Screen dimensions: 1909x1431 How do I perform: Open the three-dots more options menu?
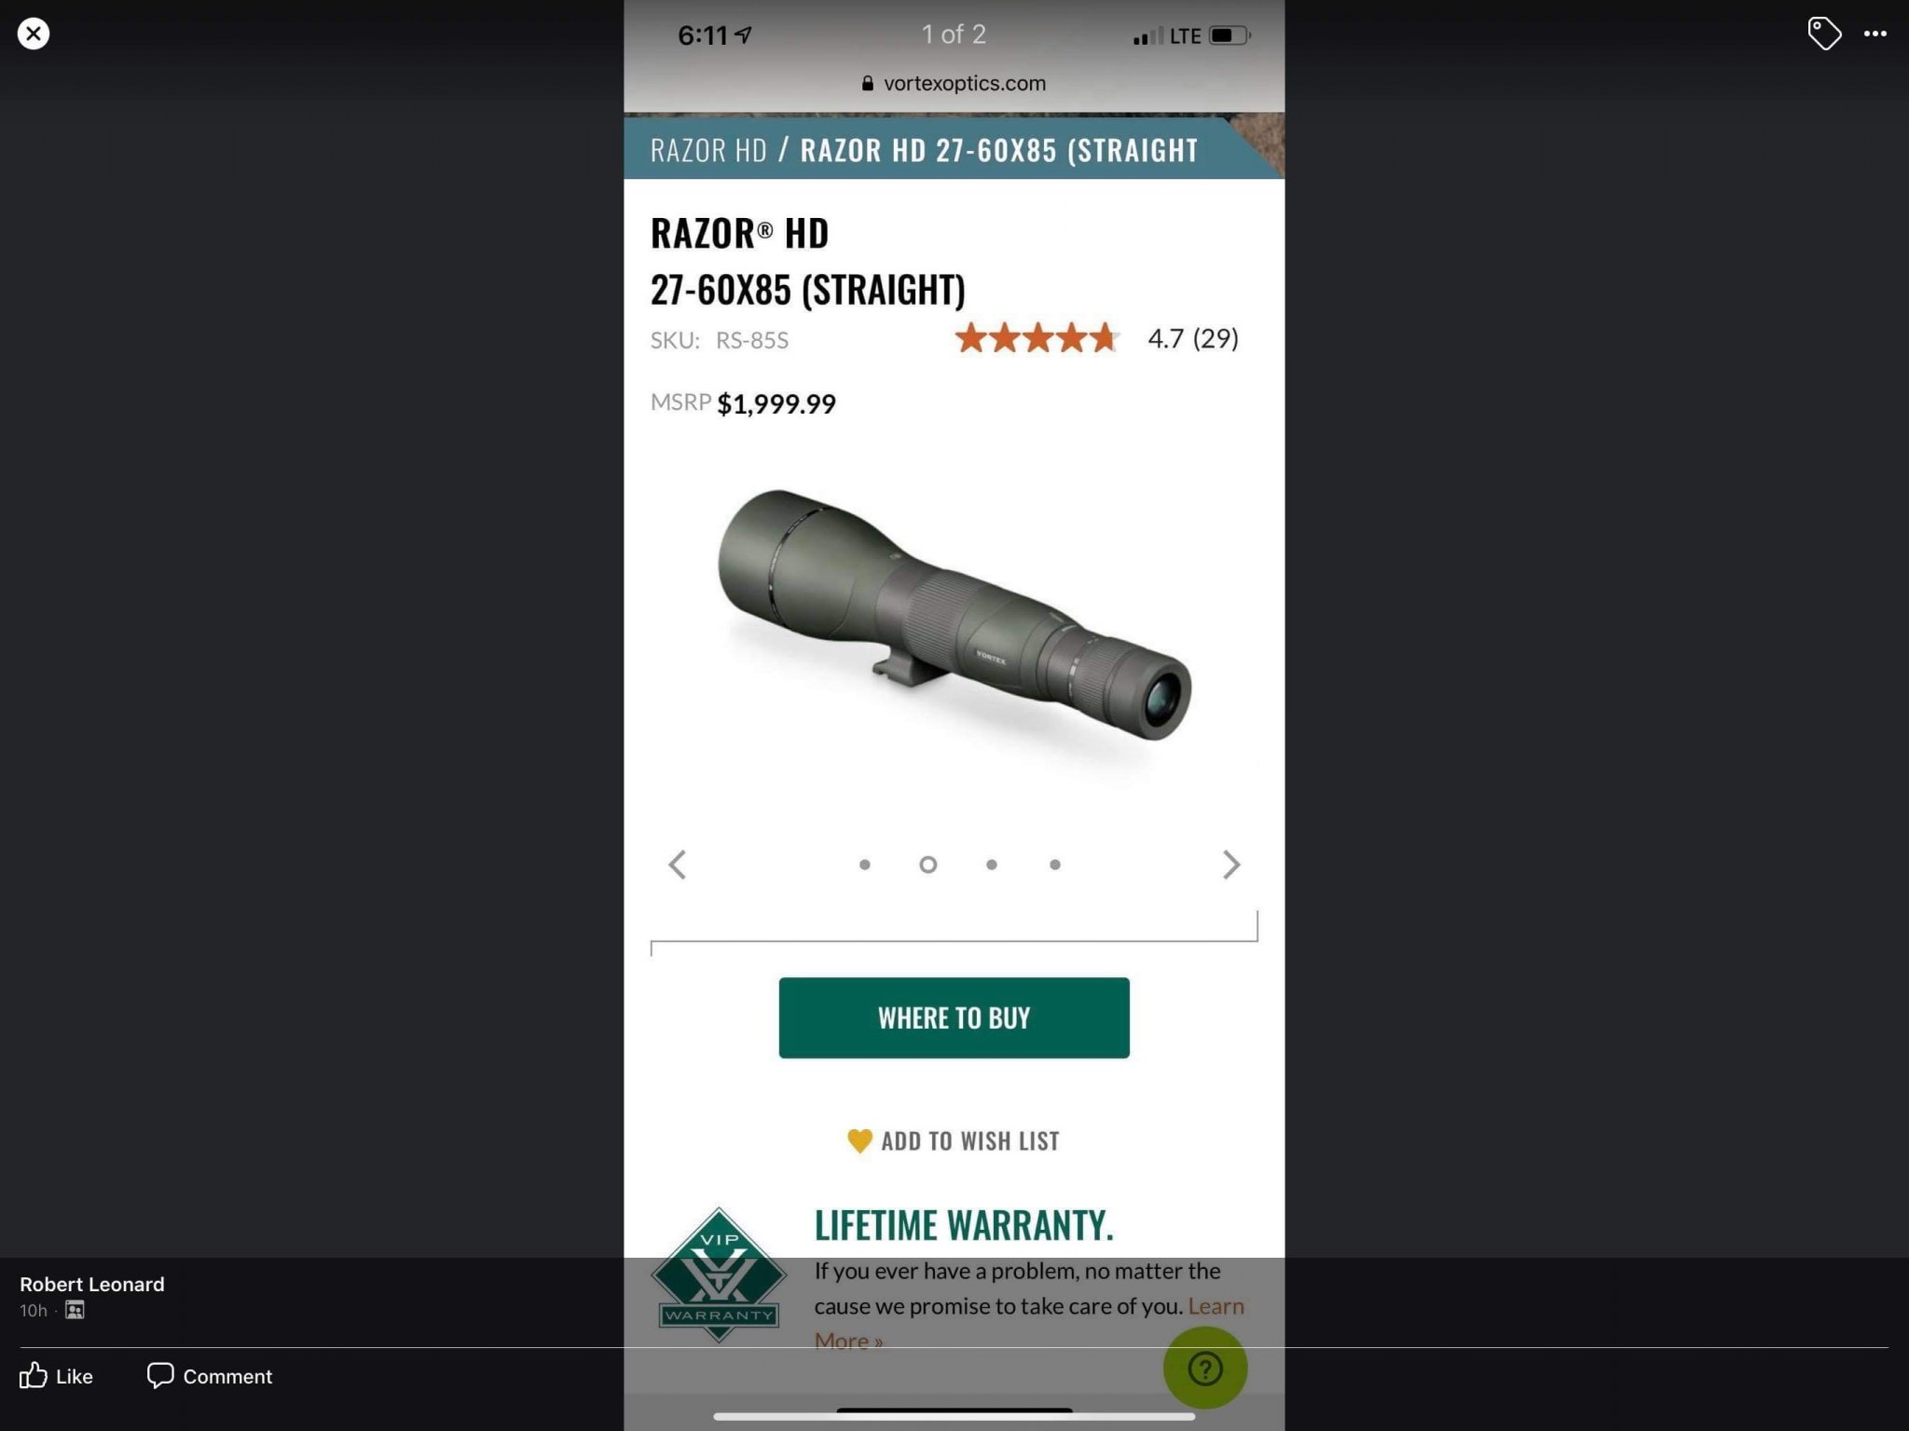click(x=1875, y=34)
